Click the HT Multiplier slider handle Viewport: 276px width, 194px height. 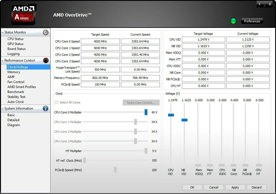(x=146, y=151)
